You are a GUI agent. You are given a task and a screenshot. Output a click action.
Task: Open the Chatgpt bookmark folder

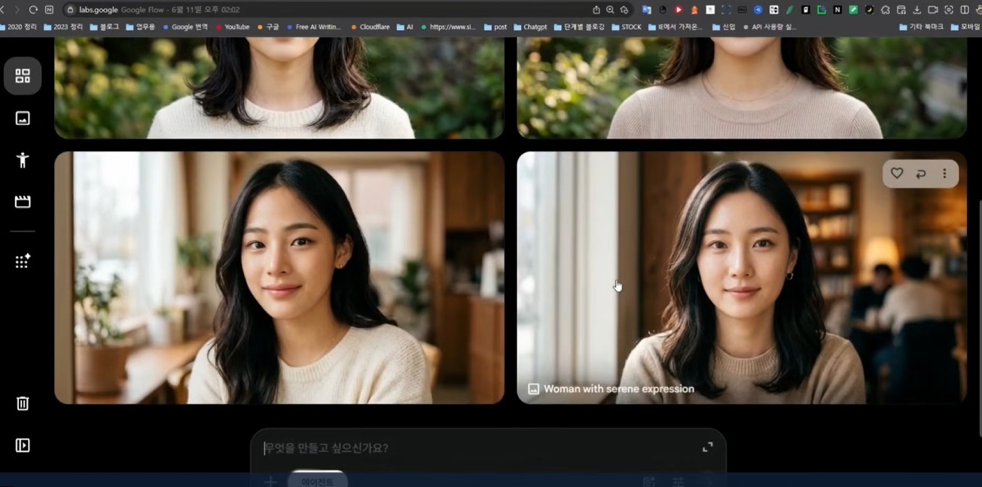[530, 27]
